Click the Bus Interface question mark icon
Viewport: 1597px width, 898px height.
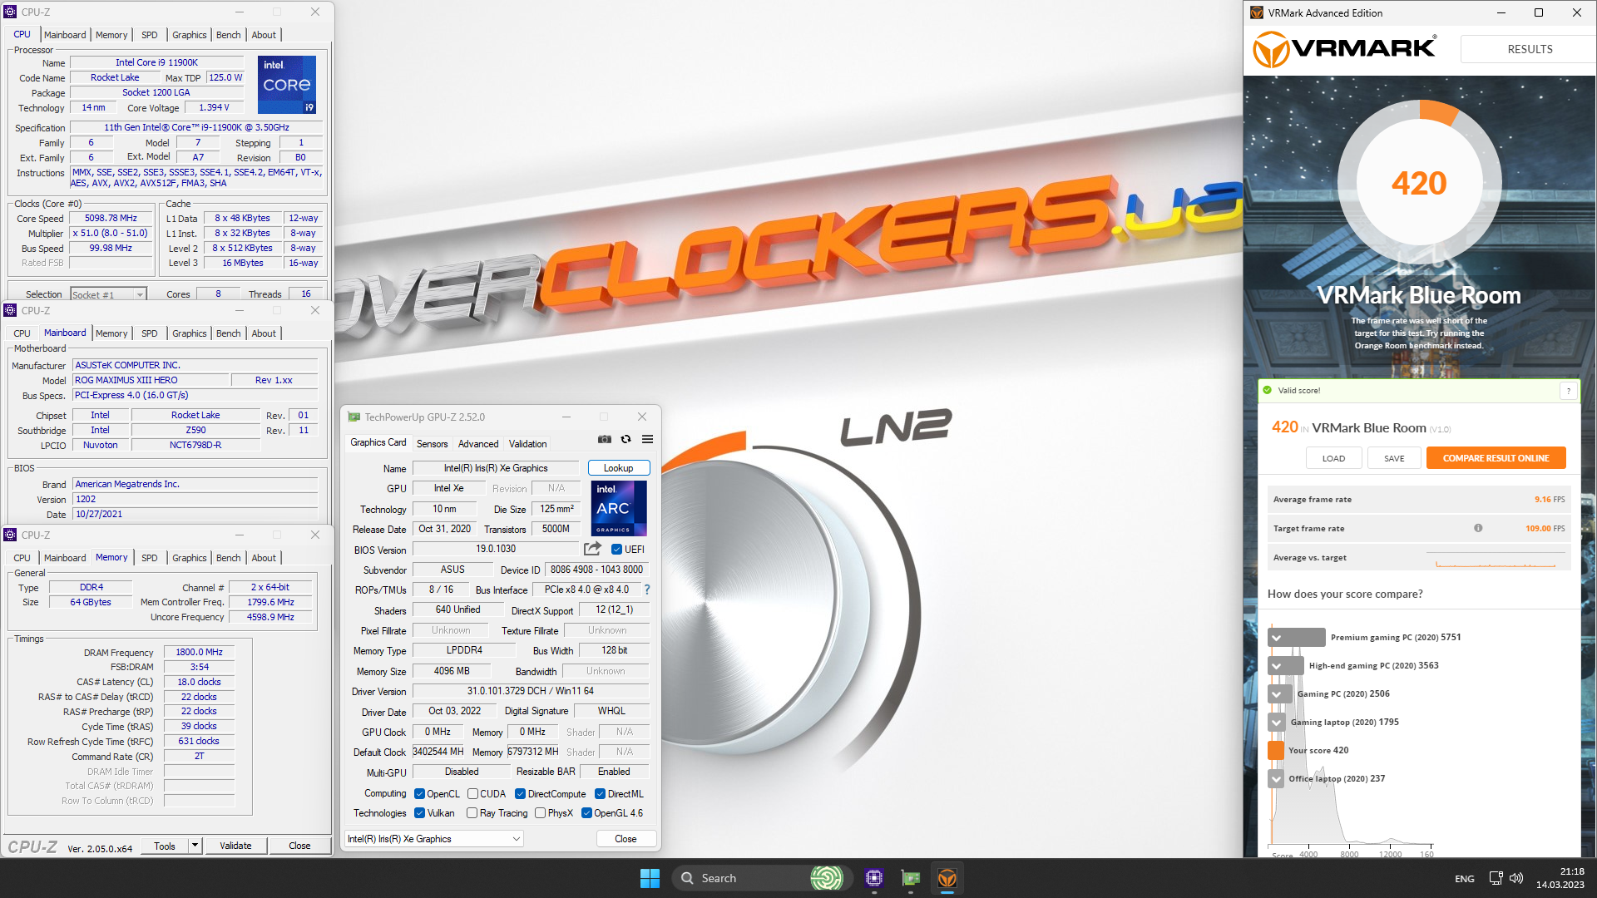647,590
